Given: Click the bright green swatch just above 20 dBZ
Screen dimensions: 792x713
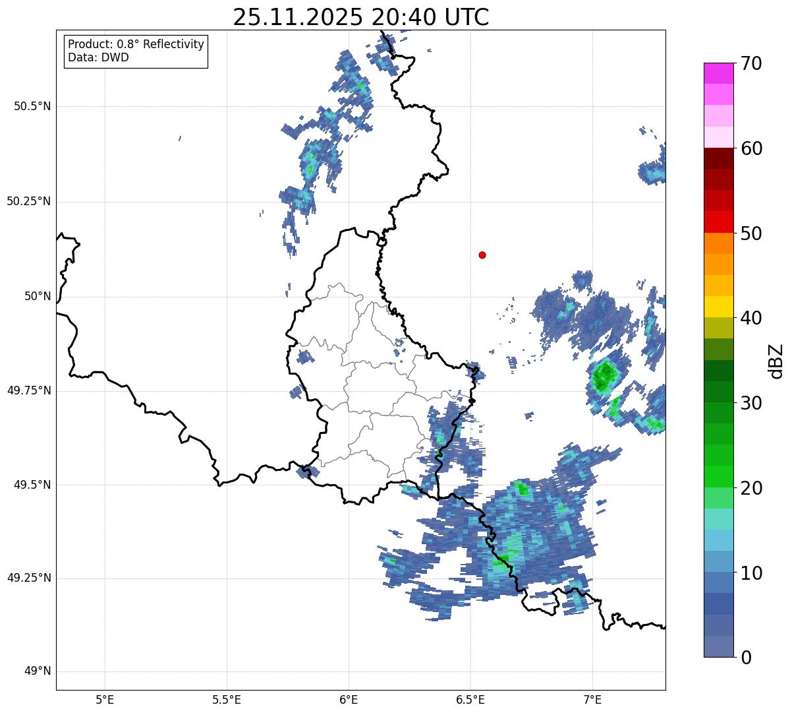Looking at the screenshot, I should click(x=719, y=476).
